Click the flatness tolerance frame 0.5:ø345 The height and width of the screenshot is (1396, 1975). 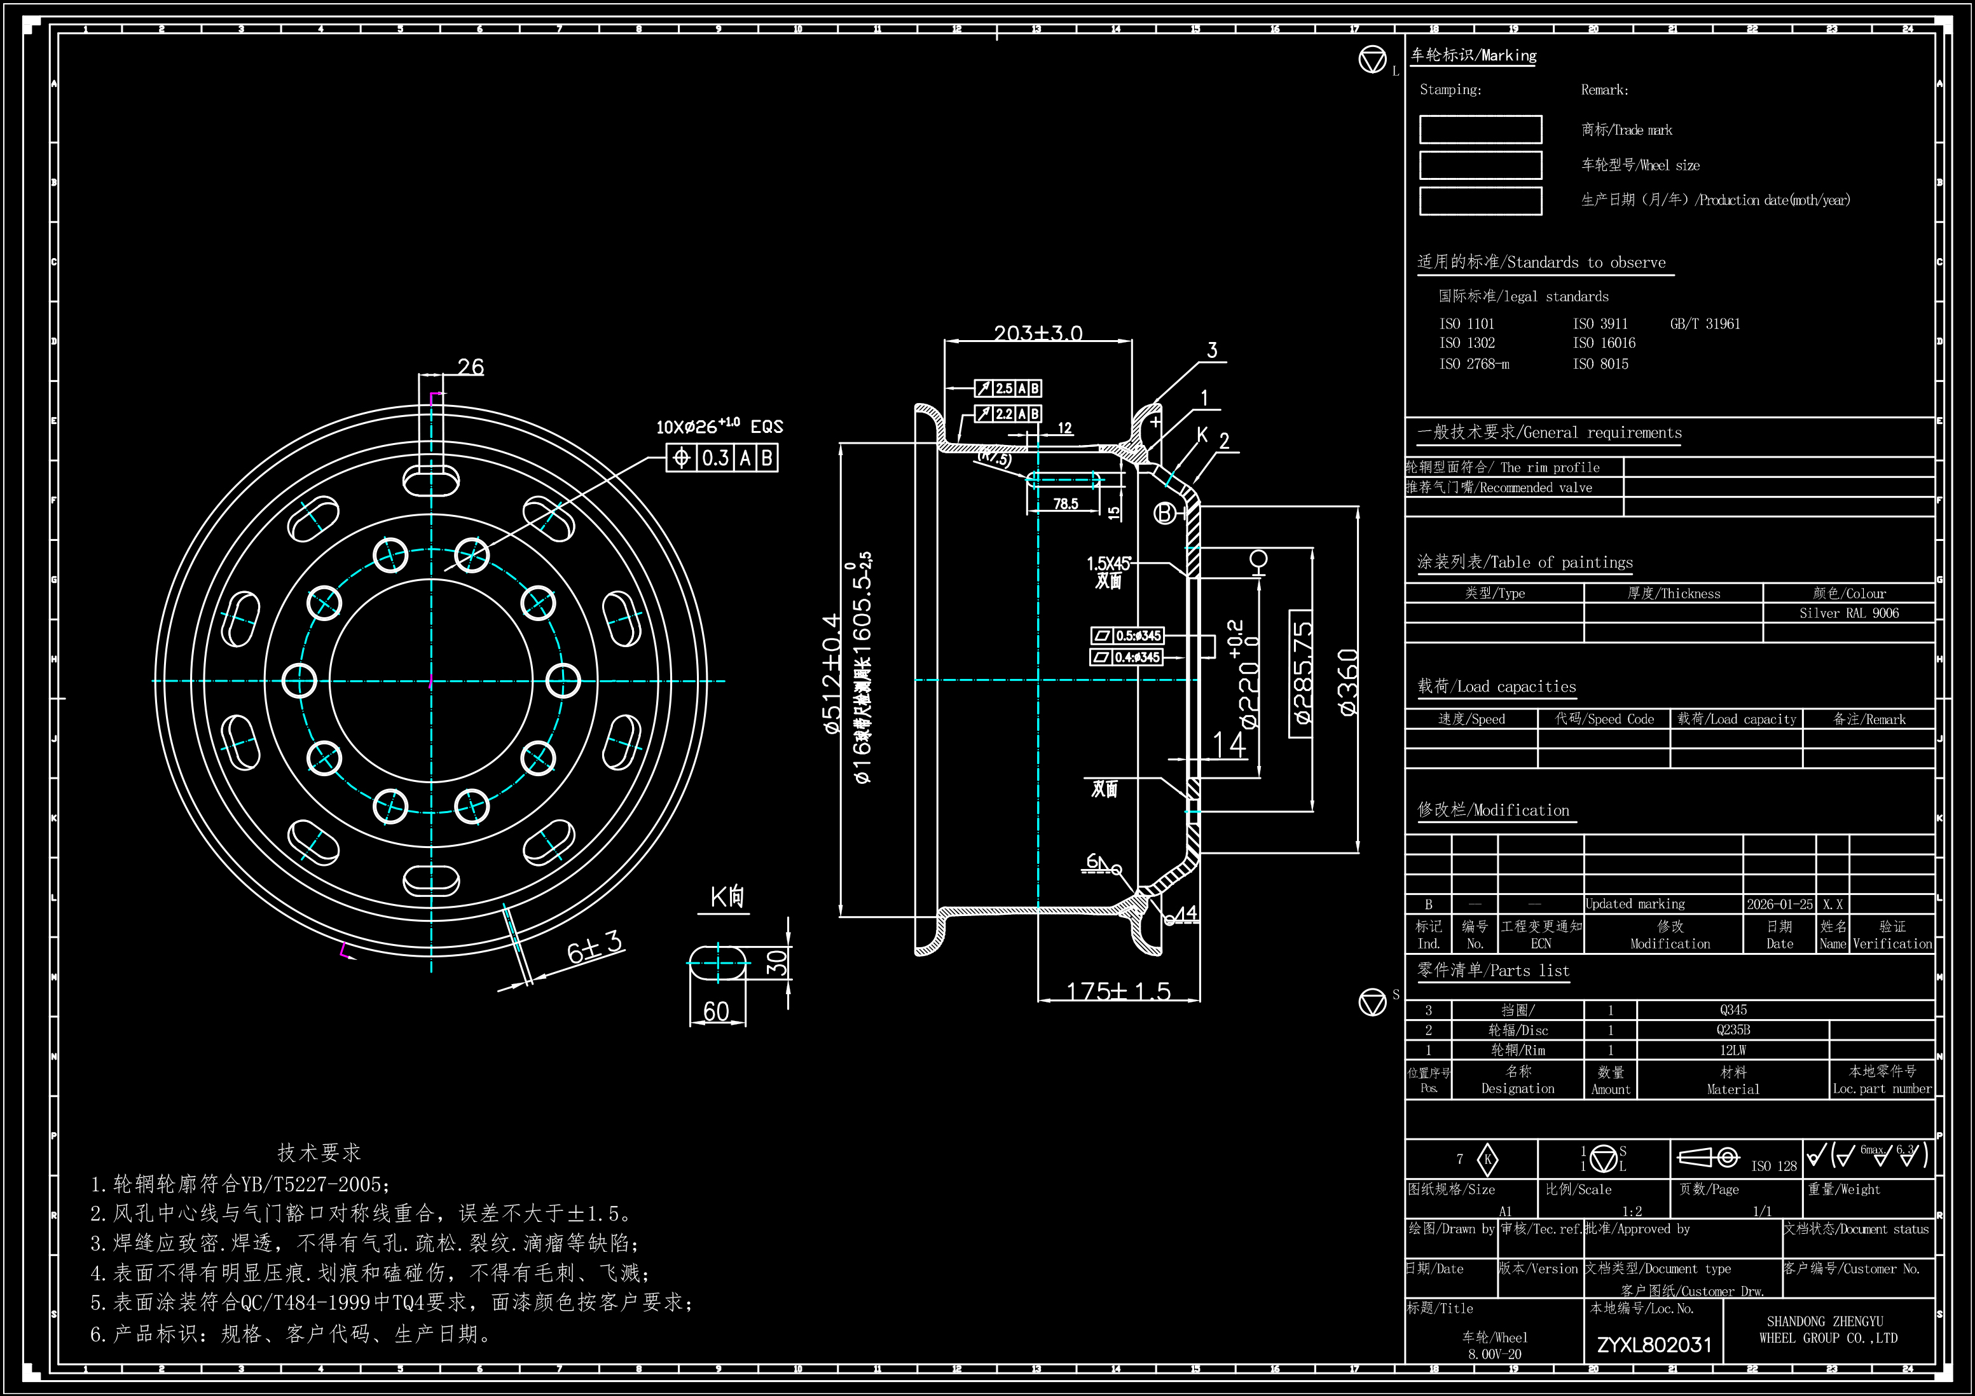click(x=1128, y=636)
